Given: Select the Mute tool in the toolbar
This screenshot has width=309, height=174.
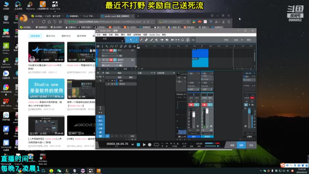Looking at the screenshot, I should 157,40.
